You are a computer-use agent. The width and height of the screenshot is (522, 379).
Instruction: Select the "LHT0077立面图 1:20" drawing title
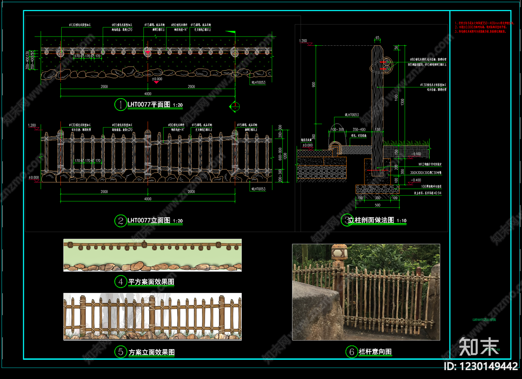(x=155, y=220)
